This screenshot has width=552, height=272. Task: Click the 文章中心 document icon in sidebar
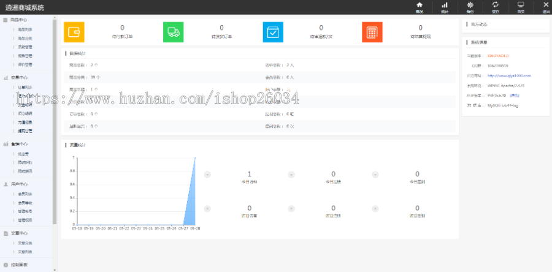(x=6, y=233)
